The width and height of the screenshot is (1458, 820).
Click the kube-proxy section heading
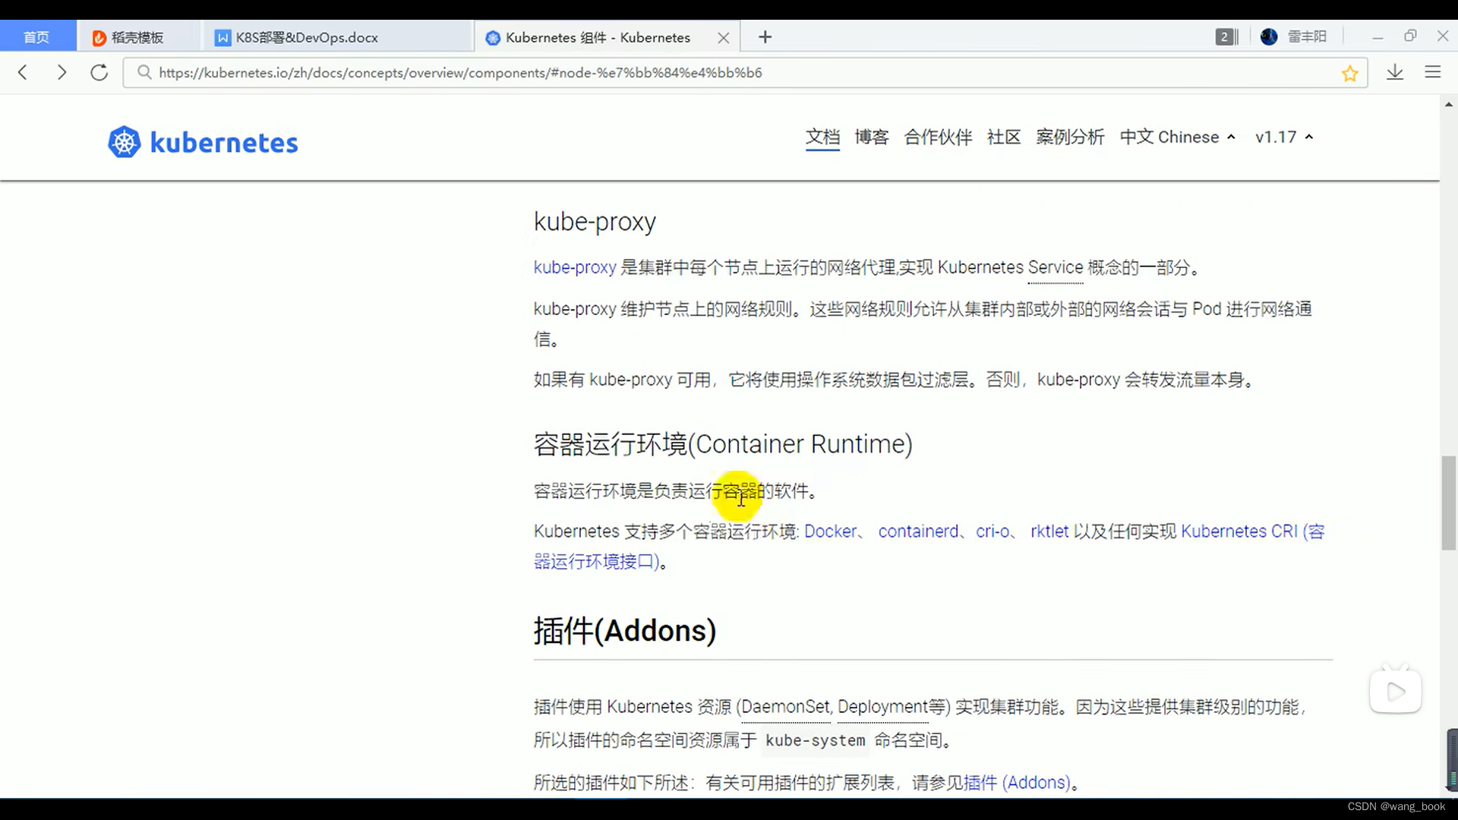[x=595, y=222]
